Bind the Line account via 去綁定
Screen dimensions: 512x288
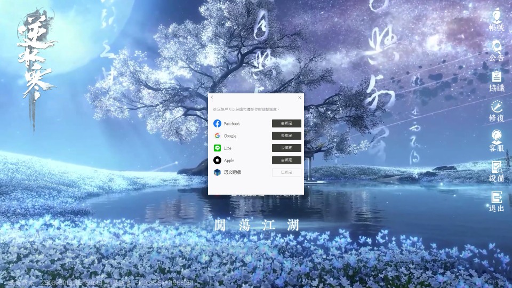click(286, 148)
